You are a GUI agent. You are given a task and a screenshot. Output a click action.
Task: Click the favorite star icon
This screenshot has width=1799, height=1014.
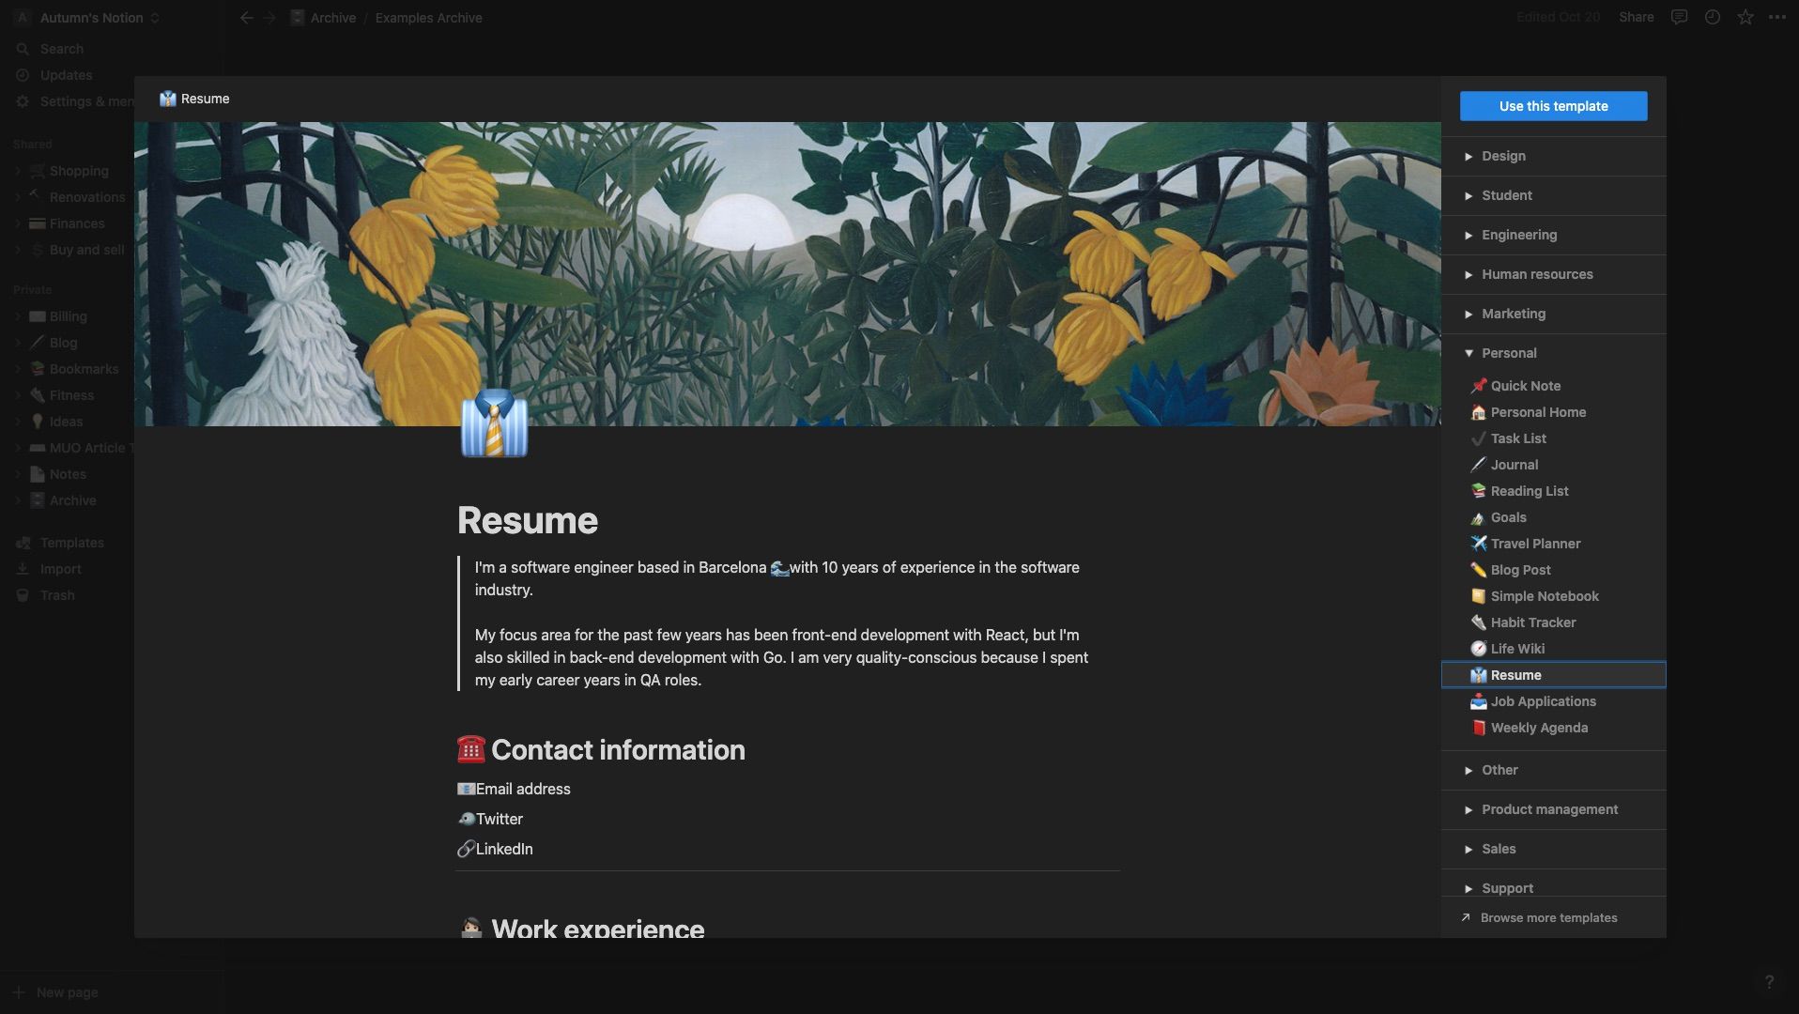pos(1745,18)
